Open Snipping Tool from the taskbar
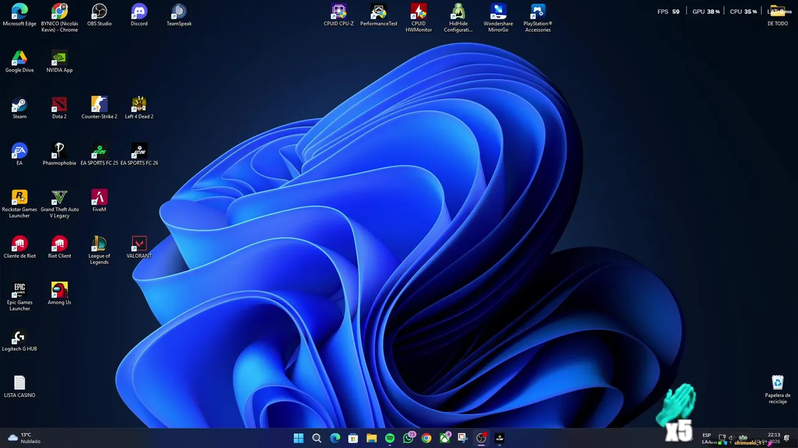Viewport: 798px width, 448px height. (463, 438)
